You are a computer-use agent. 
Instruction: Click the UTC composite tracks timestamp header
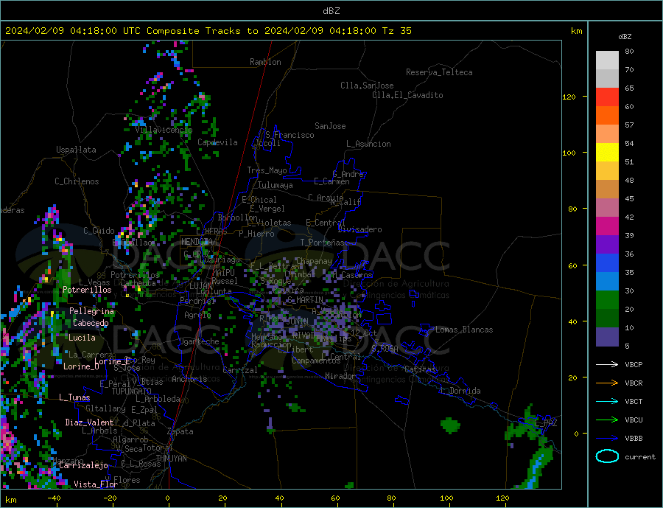208,31
